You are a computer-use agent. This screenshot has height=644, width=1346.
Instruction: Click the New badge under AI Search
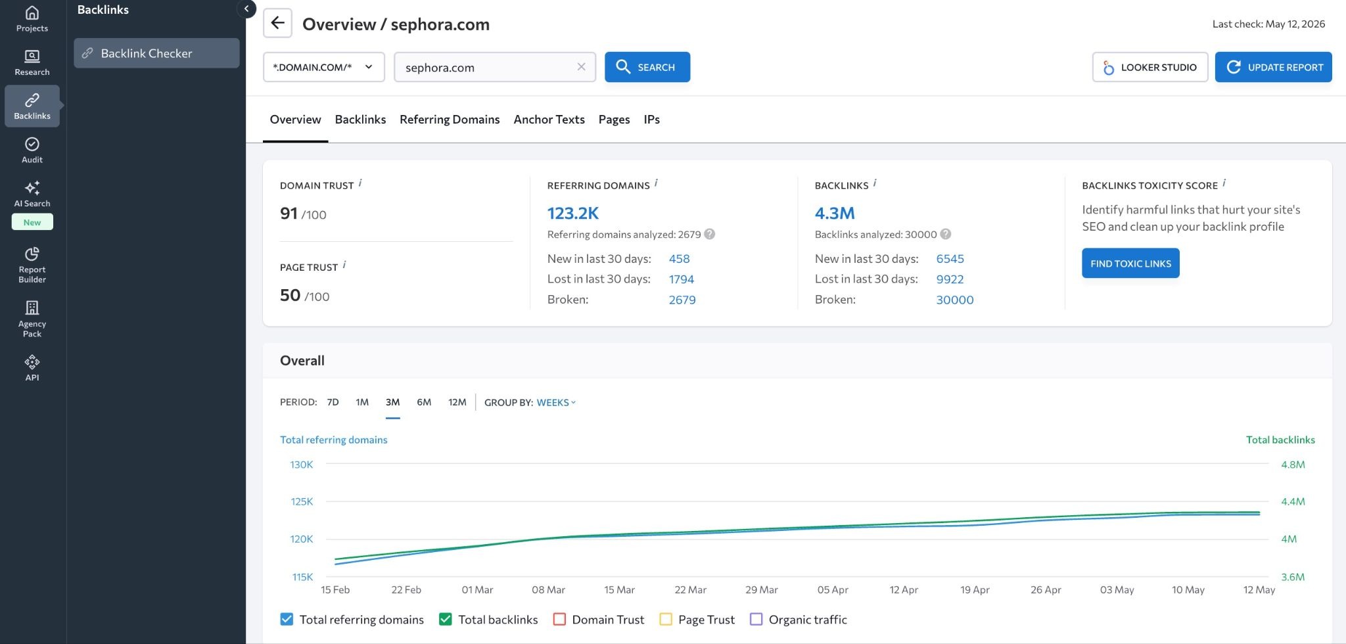point(32,222)
